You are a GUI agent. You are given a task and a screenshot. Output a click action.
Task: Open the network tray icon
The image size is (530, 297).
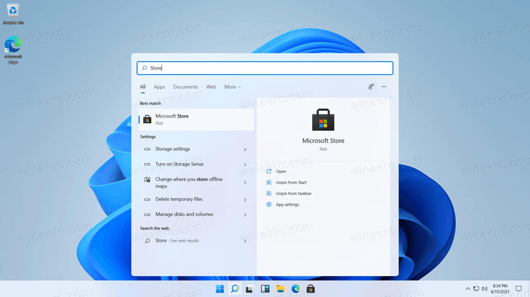[476, 289]
